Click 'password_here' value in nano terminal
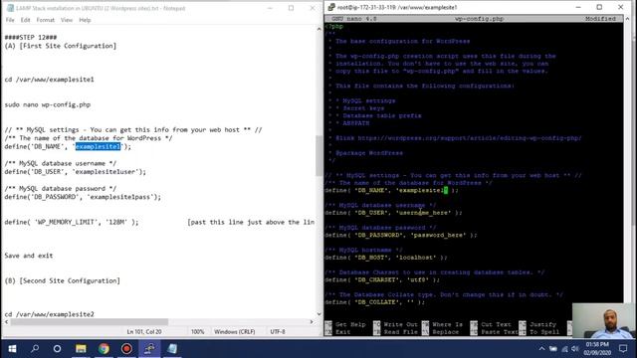The image size is (637, 358). 438,235
